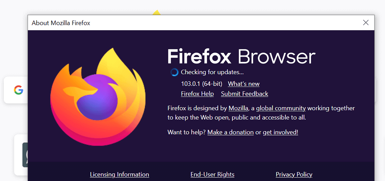The height and width of the screenshot is (181, 385).
Task: Click the update-check loading spinner
Action: coord(174,72)
